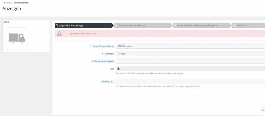Open step 1 Allgemeine Einstellungen
This screenshot has width=265, height=116.
84,25
